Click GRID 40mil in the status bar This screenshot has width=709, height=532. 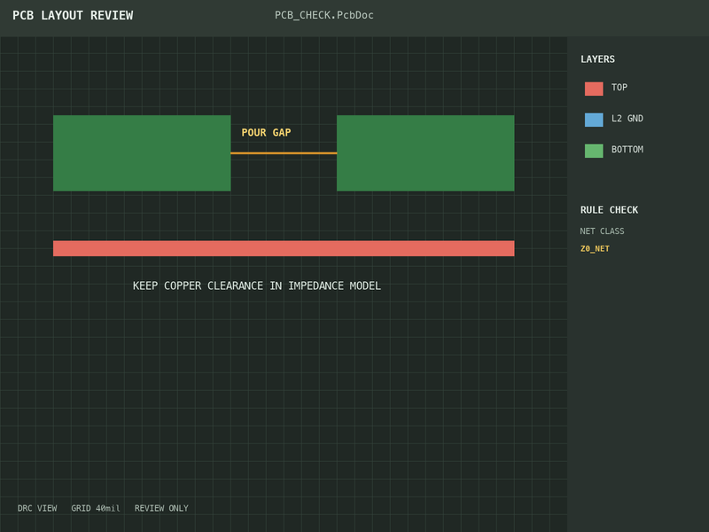tap(96, 508)
